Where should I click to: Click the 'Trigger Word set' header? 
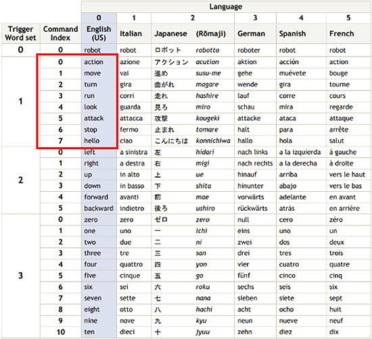[x=21, y=33]
